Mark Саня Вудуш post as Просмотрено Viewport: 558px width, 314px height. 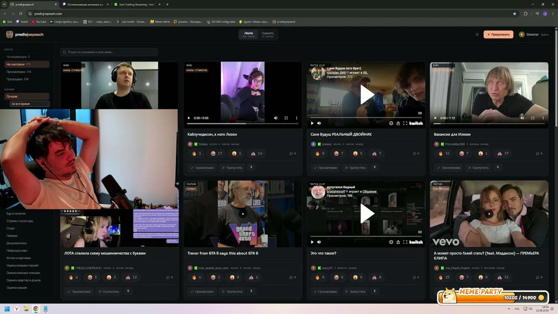(325, 167)
